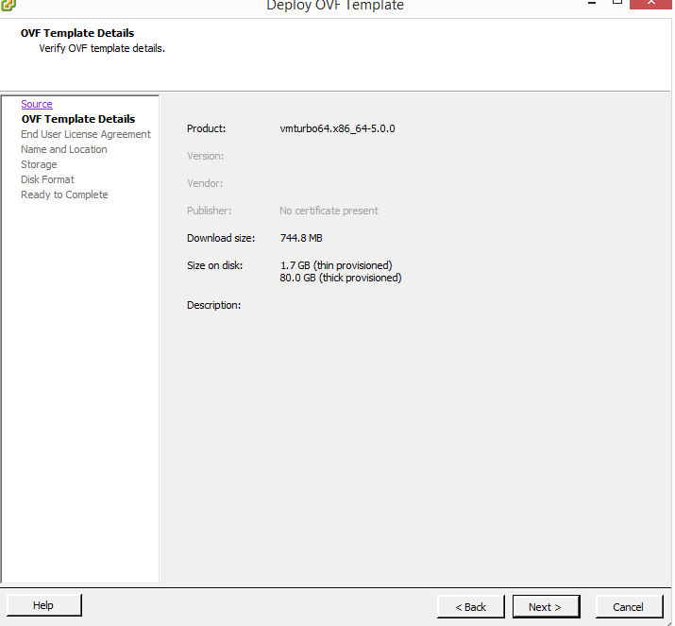Click the Download size: label

click(x=221, y=238)
